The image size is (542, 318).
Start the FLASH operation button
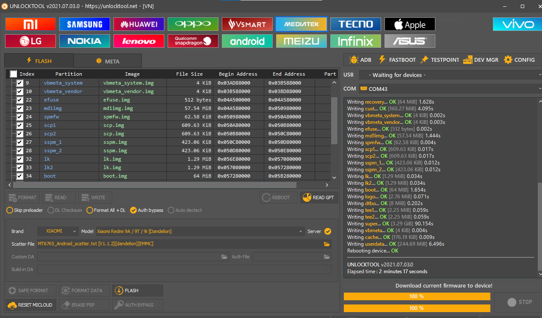138,291
